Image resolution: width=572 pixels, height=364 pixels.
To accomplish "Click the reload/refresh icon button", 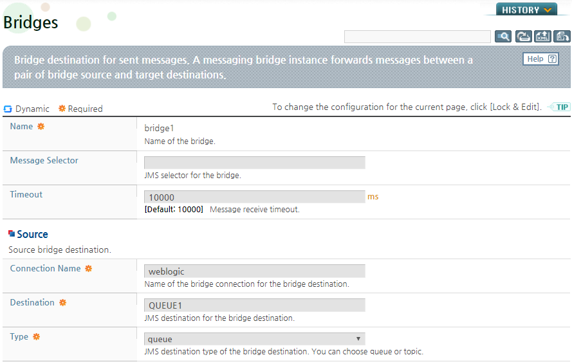I will (523, 37).
